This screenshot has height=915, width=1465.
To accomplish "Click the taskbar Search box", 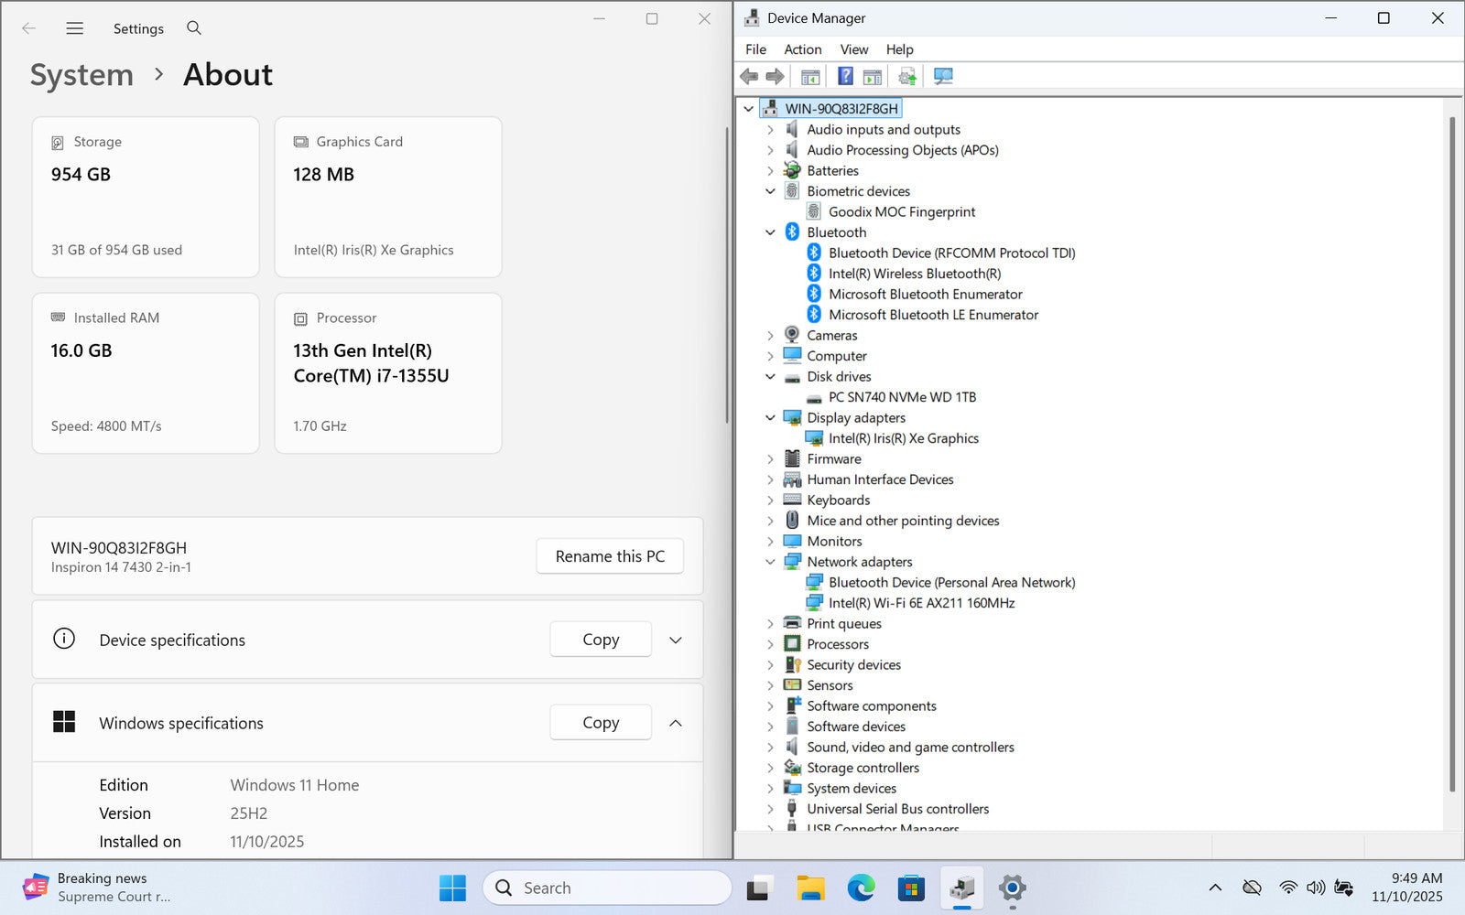I will pyautogui.click(x=606, y=888).
